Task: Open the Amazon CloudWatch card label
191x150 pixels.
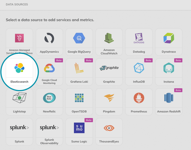Action: click(109, 52)
